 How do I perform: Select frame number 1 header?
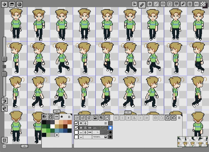point(110,123)
